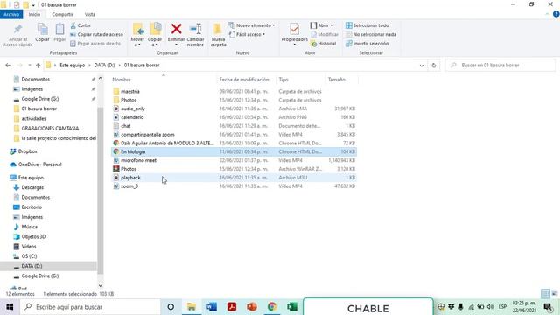Open Chrome from the taskbar
This screenshot has width=560, height=315.
tap(272, 307)
